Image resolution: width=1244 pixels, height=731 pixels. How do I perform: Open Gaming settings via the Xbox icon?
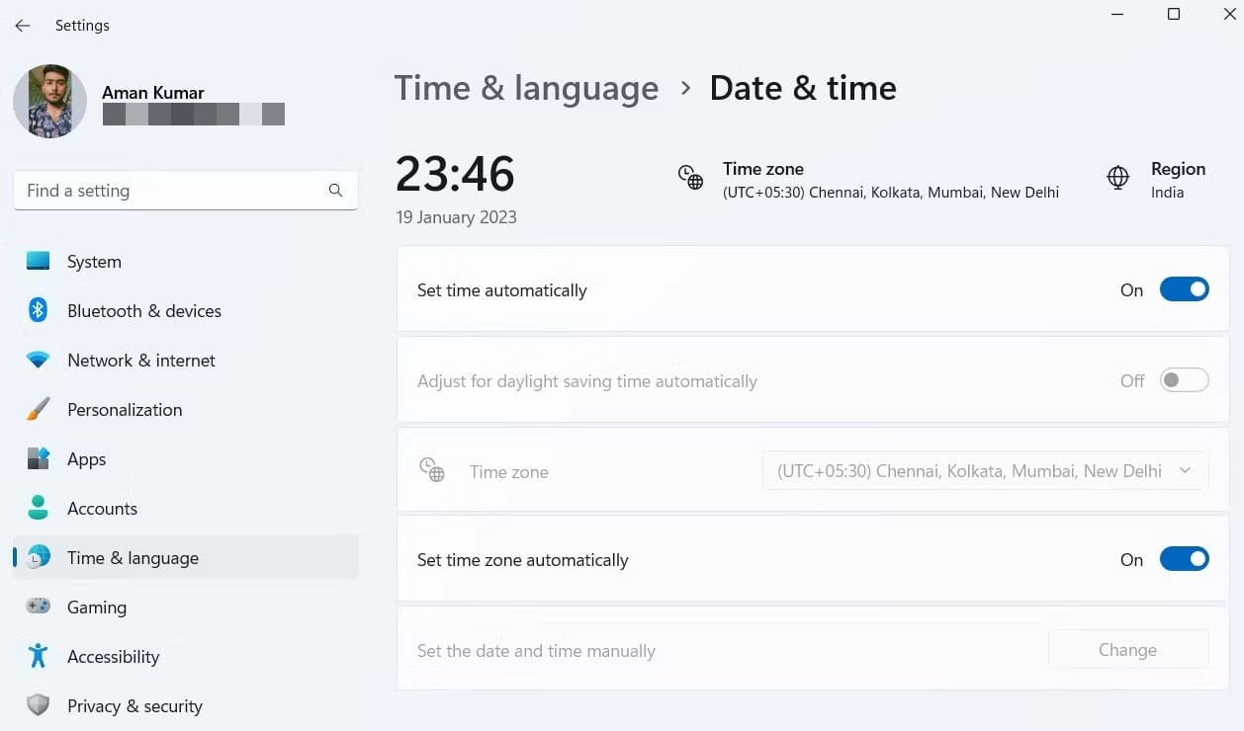coord(38,607)
